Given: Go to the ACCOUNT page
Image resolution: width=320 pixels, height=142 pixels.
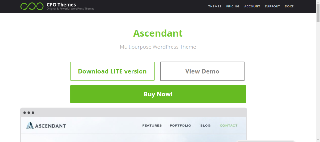Looking at the screenshot, I should [252, 7].
